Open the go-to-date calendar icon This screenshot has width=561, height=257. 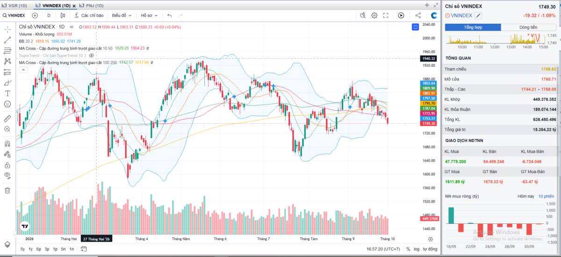coord(84,249)
